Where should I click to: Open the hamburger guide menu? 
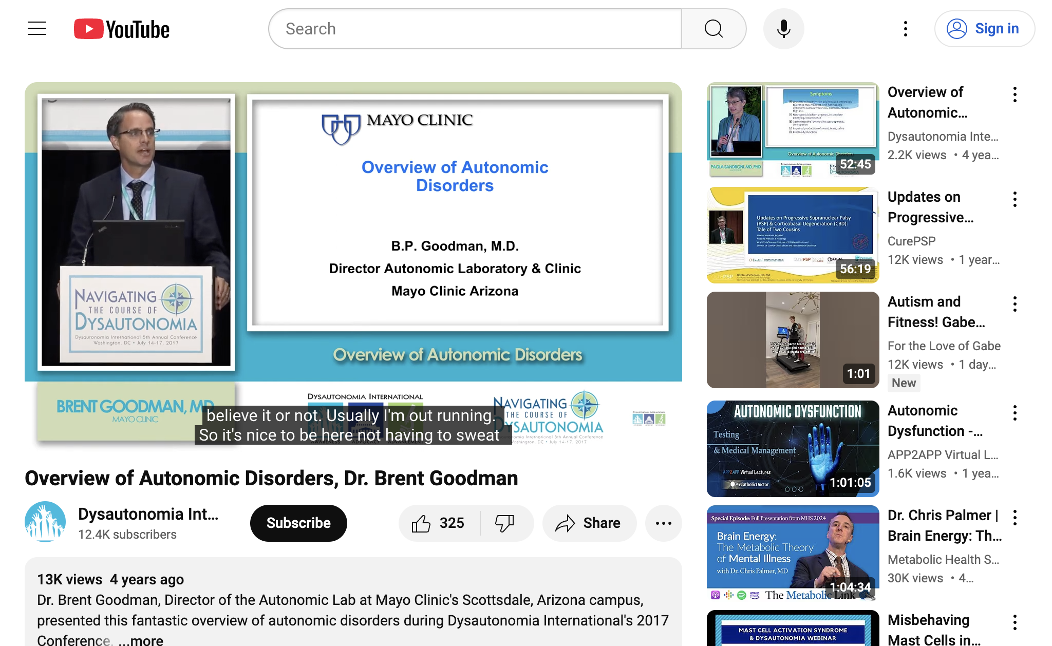[x=37, y=29]
